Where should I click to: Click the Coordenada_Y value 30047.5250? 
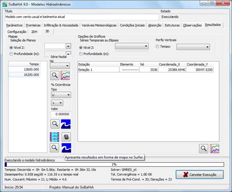click(200, 70)
